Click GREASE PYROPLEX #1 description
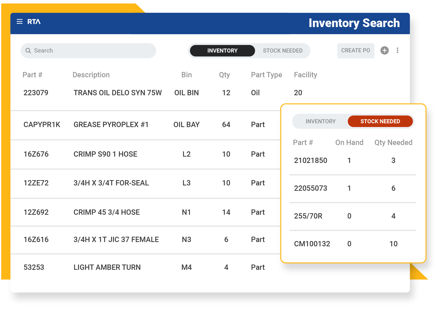The width and height of the screenshot is (435, 312). (111, 125)
